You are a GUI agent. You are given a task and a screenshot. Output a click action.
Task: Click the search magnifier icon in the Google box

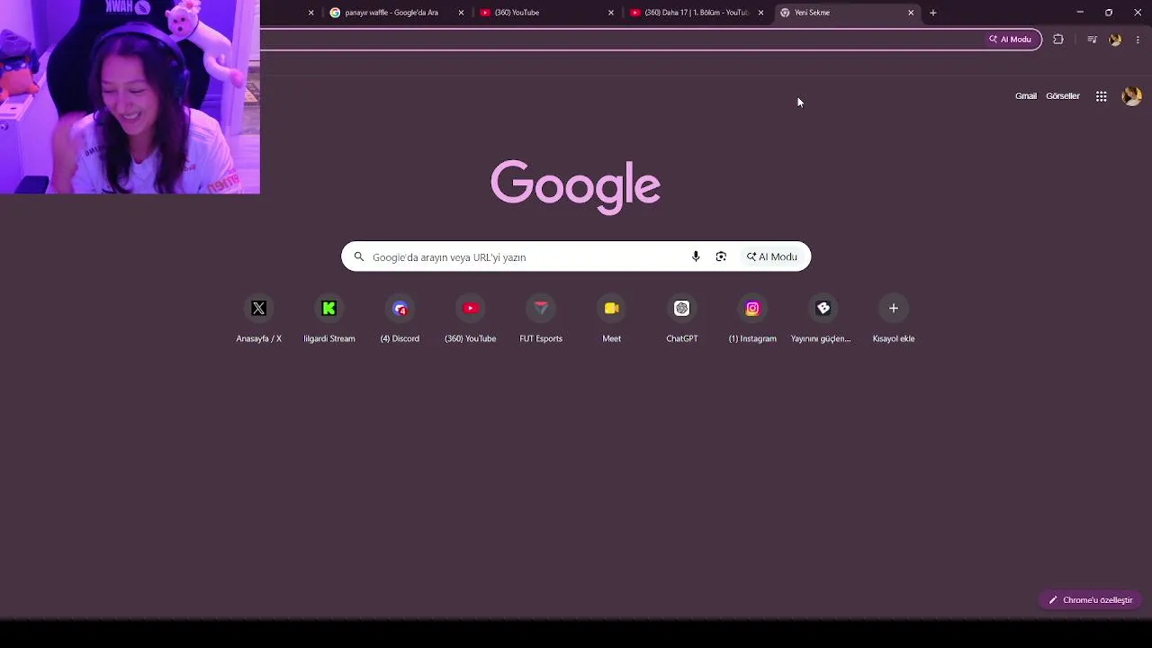[x=359, y=256]
